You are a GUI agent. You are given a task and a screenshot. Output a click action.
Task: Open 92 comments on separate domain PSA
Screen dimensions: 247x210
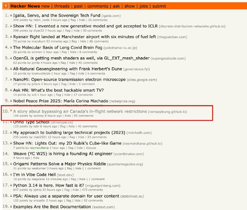coord(93,200)
